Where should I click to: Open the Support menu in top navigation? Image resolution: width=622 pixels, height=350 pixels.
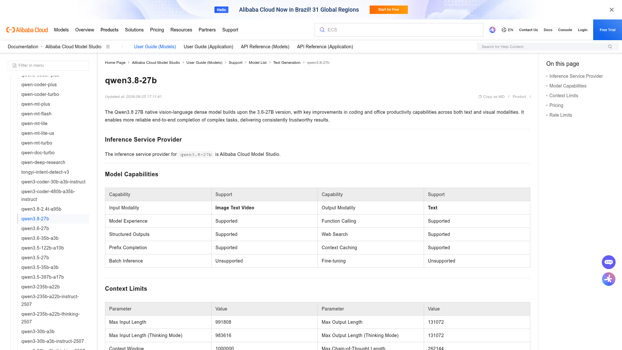pos(230,30)
